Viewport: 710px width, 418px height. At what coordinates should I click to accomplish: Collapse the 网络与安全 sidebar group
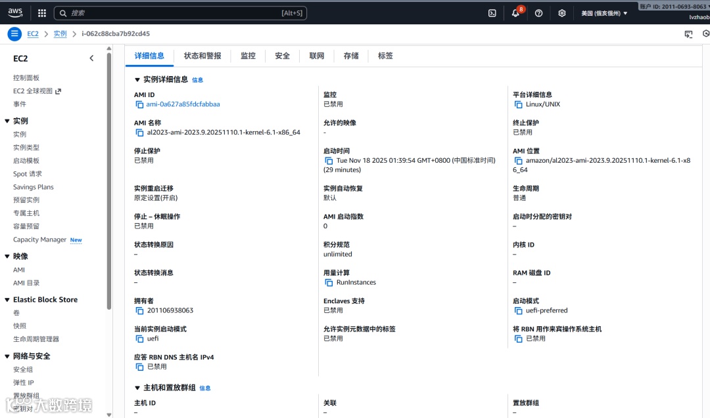tap(7, 356)
